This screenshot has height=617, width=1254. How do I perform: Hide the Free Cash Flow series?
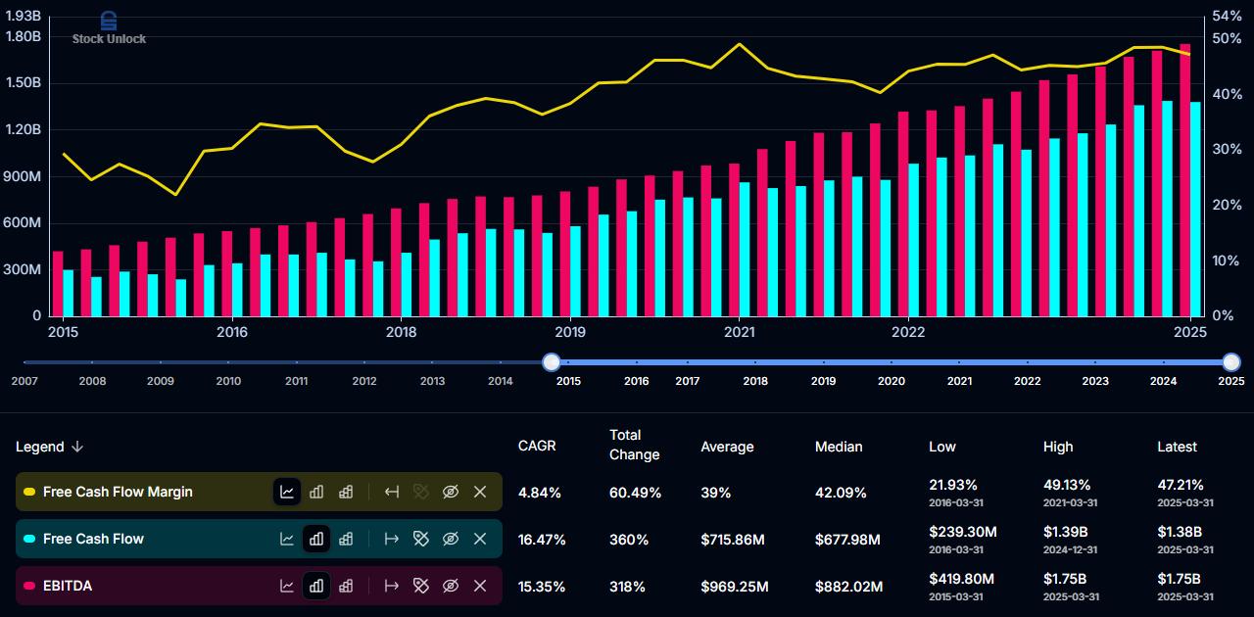click(451, 539)
